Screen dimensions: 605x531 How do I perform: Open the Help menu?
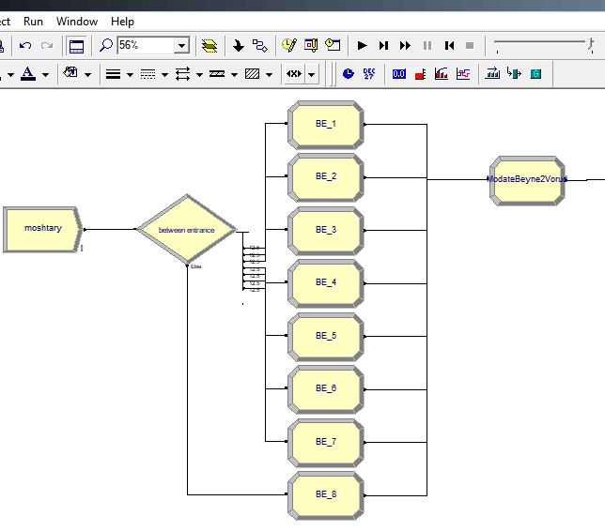pyautogui.click(x=122, y=22)
